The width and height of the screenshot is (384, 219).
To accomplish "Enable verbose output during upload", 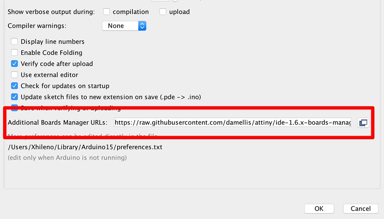I will click(163, 12).
